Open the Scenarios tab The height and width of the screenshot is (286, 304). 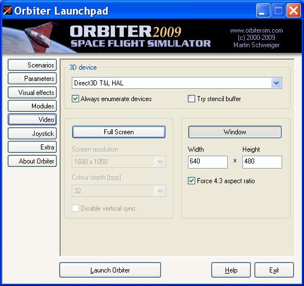32,65
